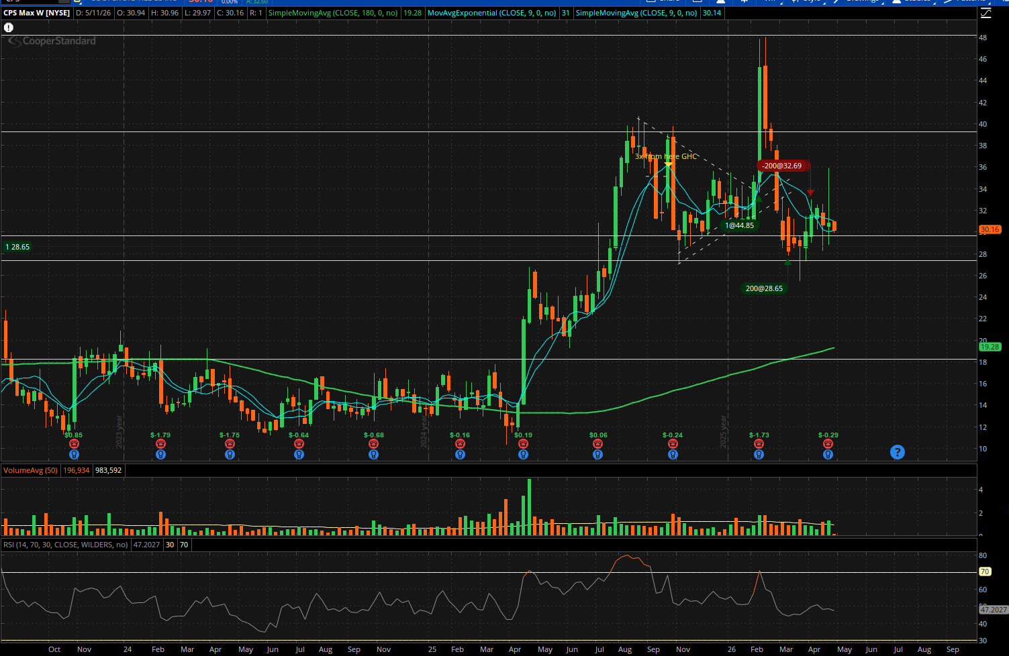This screenshot has height=656, width=1009.
Task: Click the CPS Max W [NYSE] symbol label
Action: (37, 13)
